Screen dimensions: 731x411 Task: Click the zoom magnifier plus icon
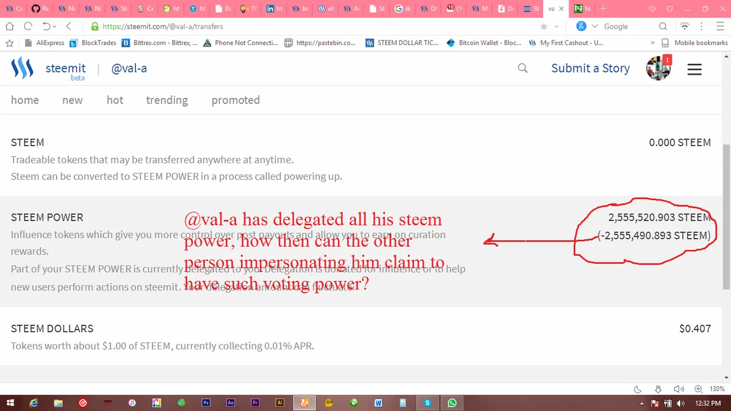tap(698, 389)
